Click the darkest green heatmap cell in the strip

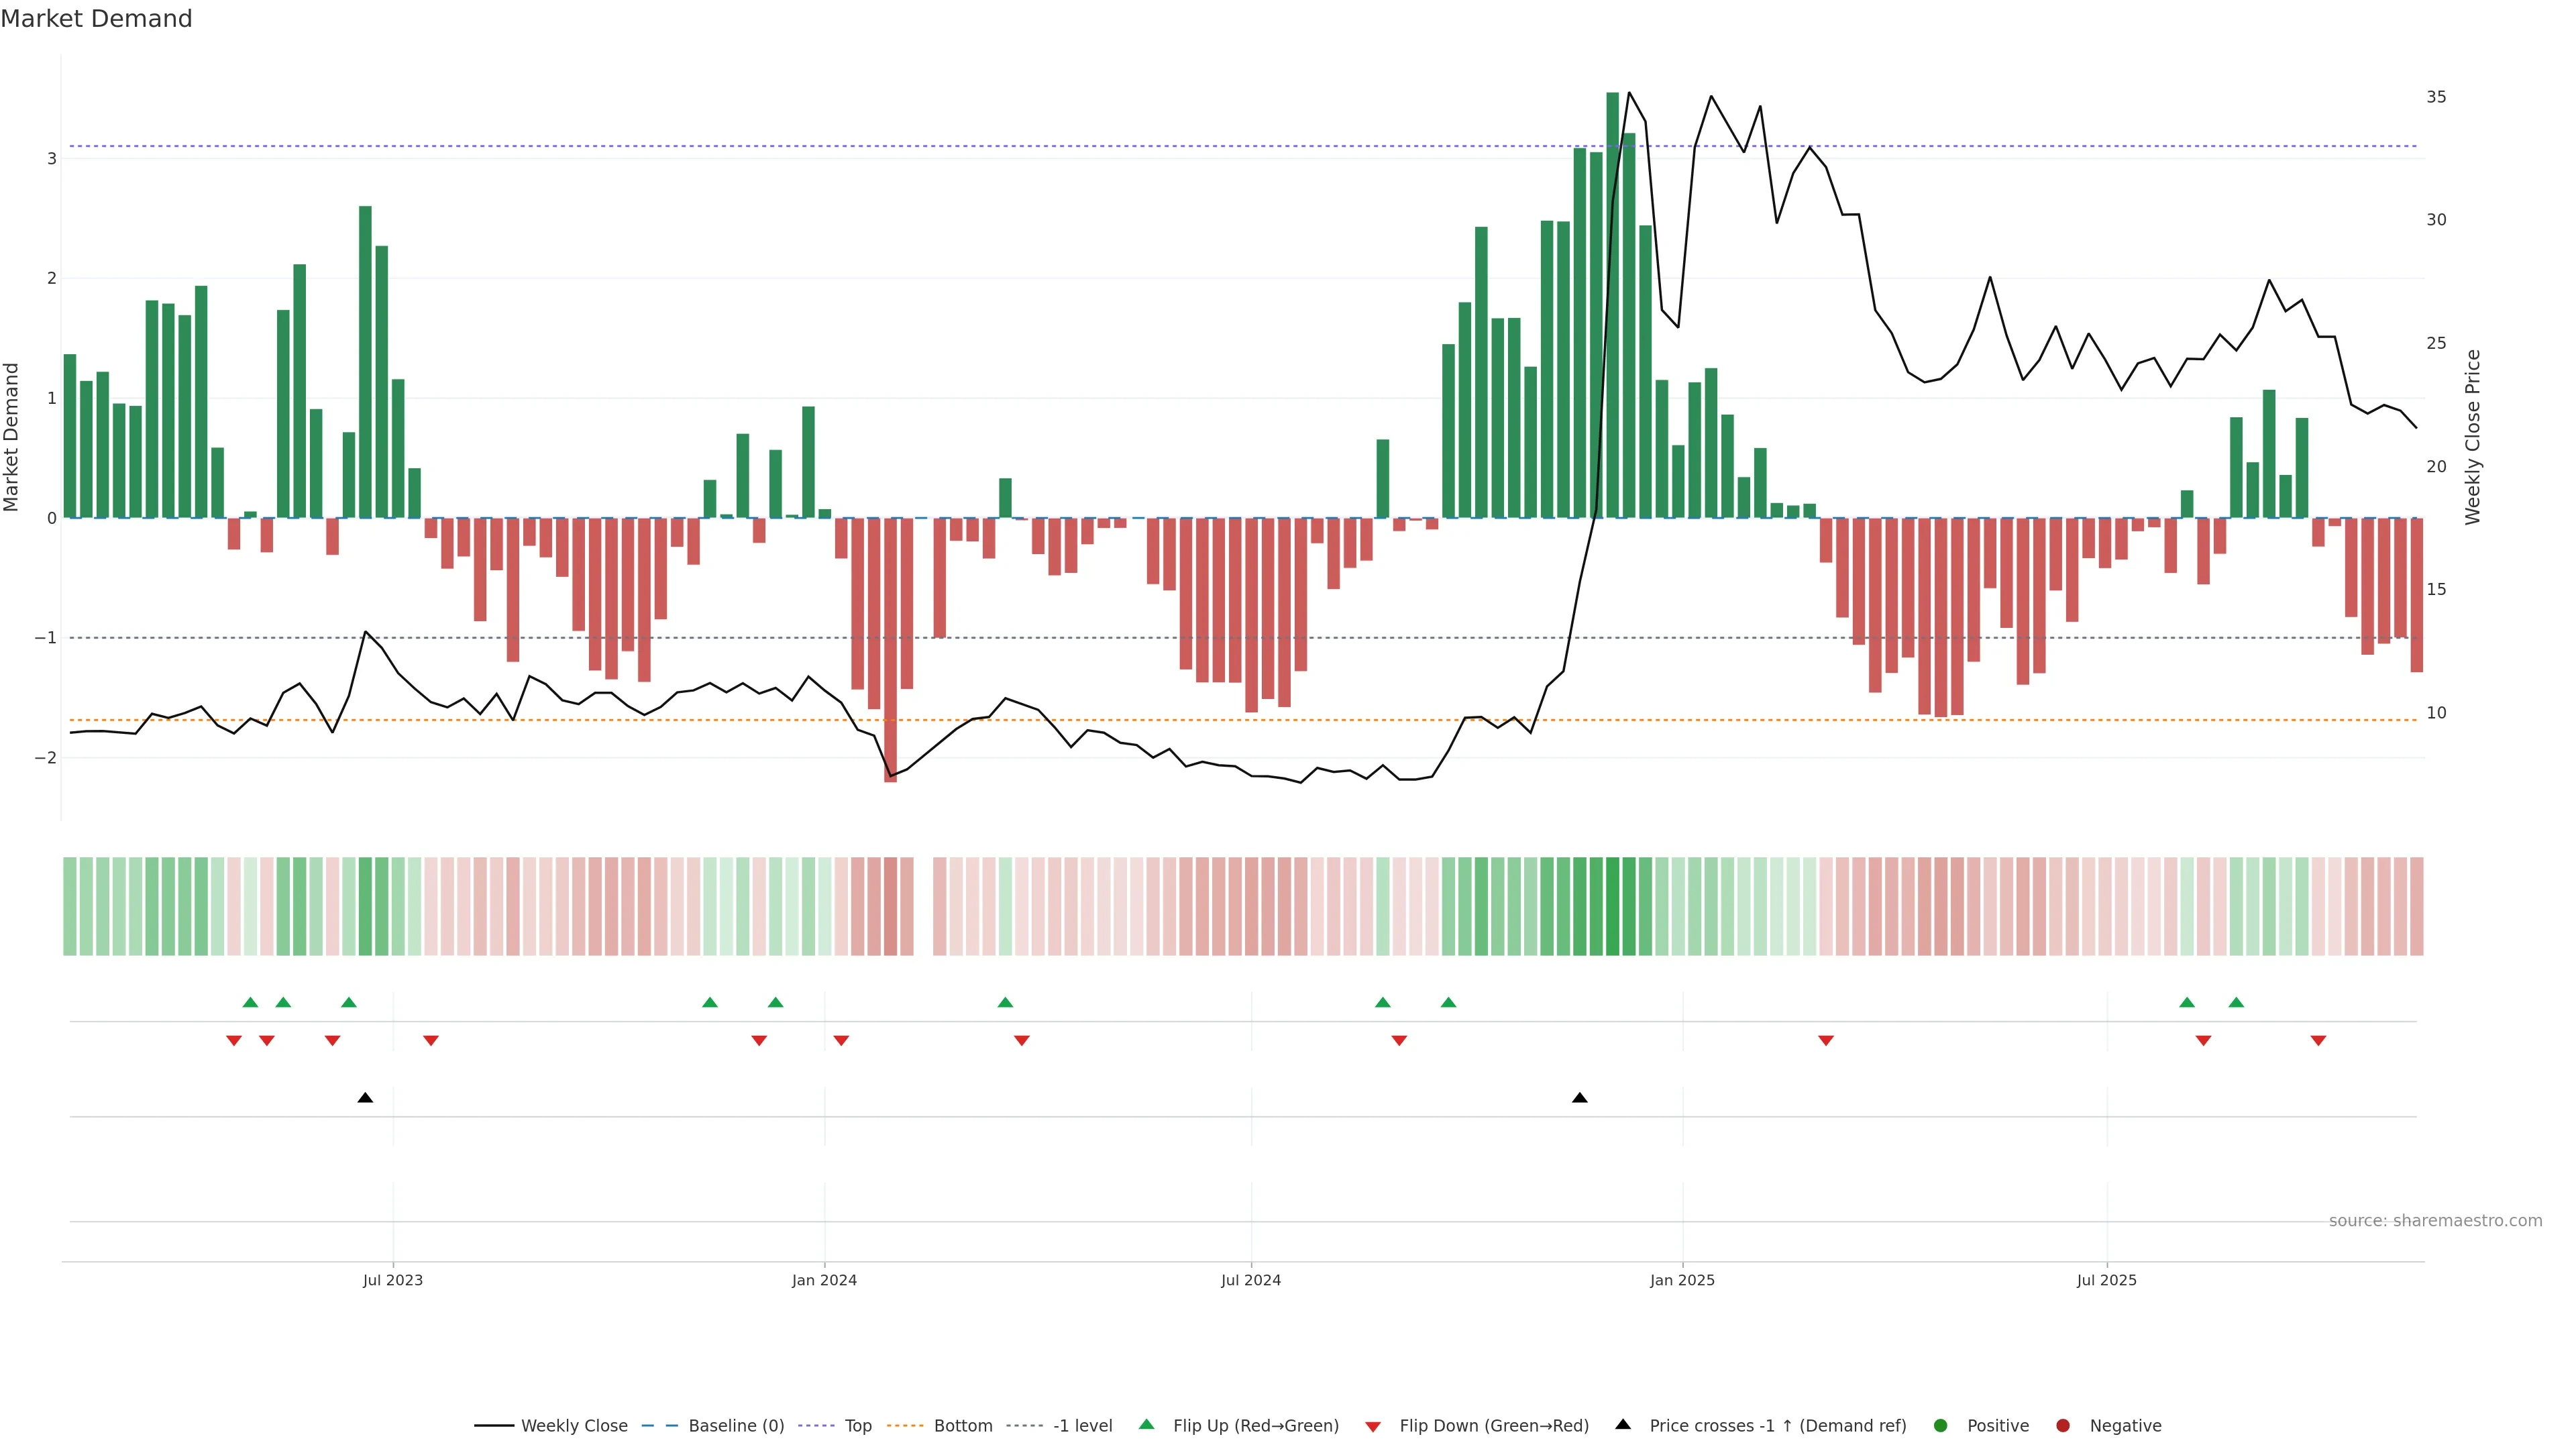pos(1612,906)
